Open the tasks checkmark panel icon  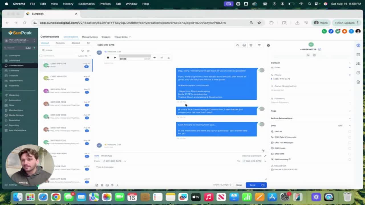pyautogui.click(x=358, y=73)
